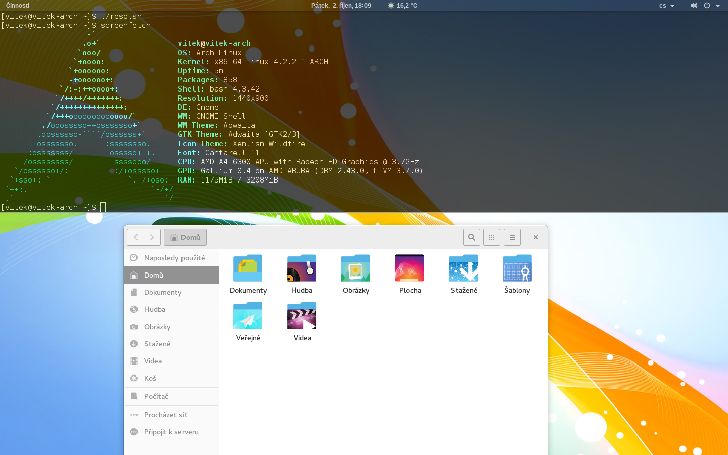Click the volume speaker icon in top bar
Screen dimensions: 728x455
[x=694, y=6]
